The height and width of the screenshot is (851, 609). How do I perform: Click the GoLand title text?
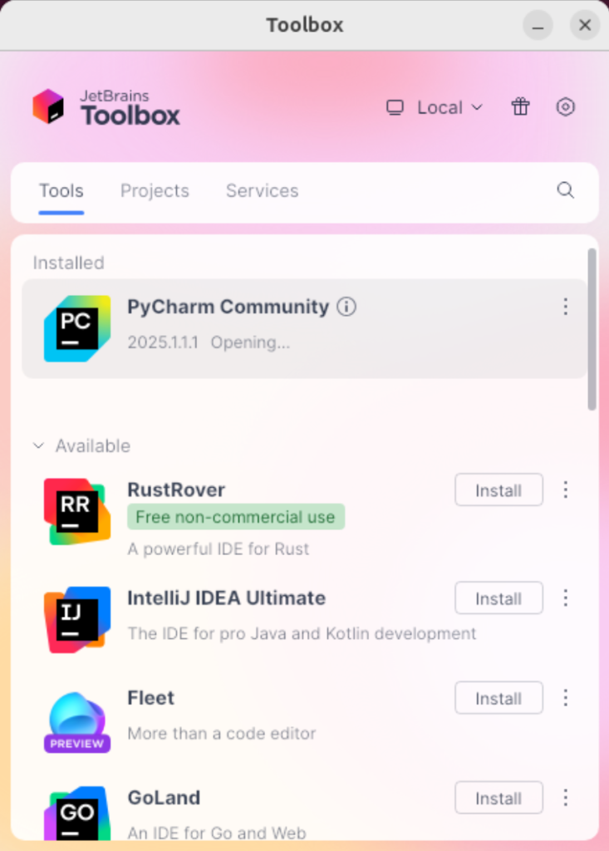pos(164,798)
